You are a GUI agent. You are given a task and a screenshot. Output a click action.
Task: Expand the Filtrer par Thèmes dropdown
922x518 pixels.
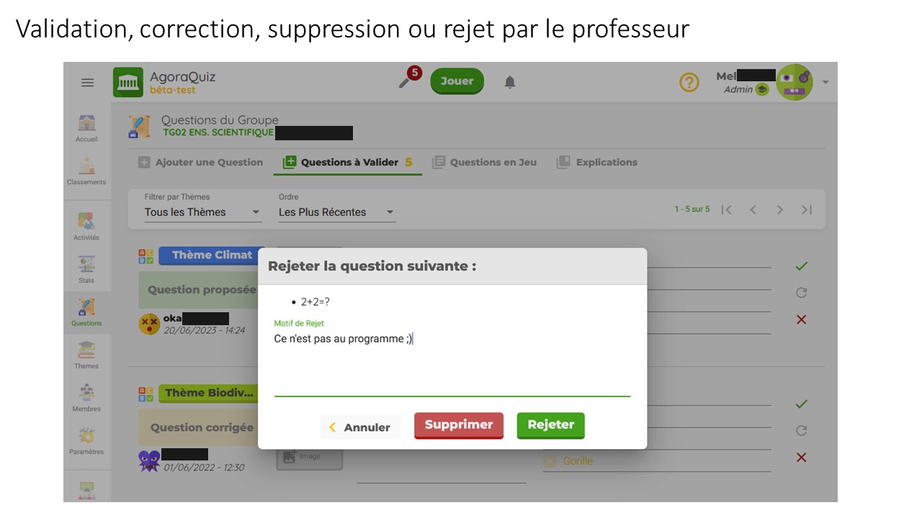click(202, 212)
